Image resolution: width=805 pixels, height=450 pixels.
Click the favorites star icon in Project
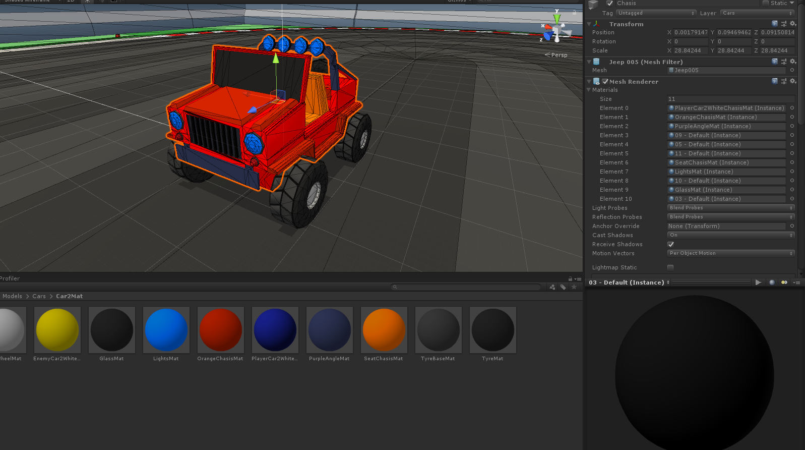574,287
